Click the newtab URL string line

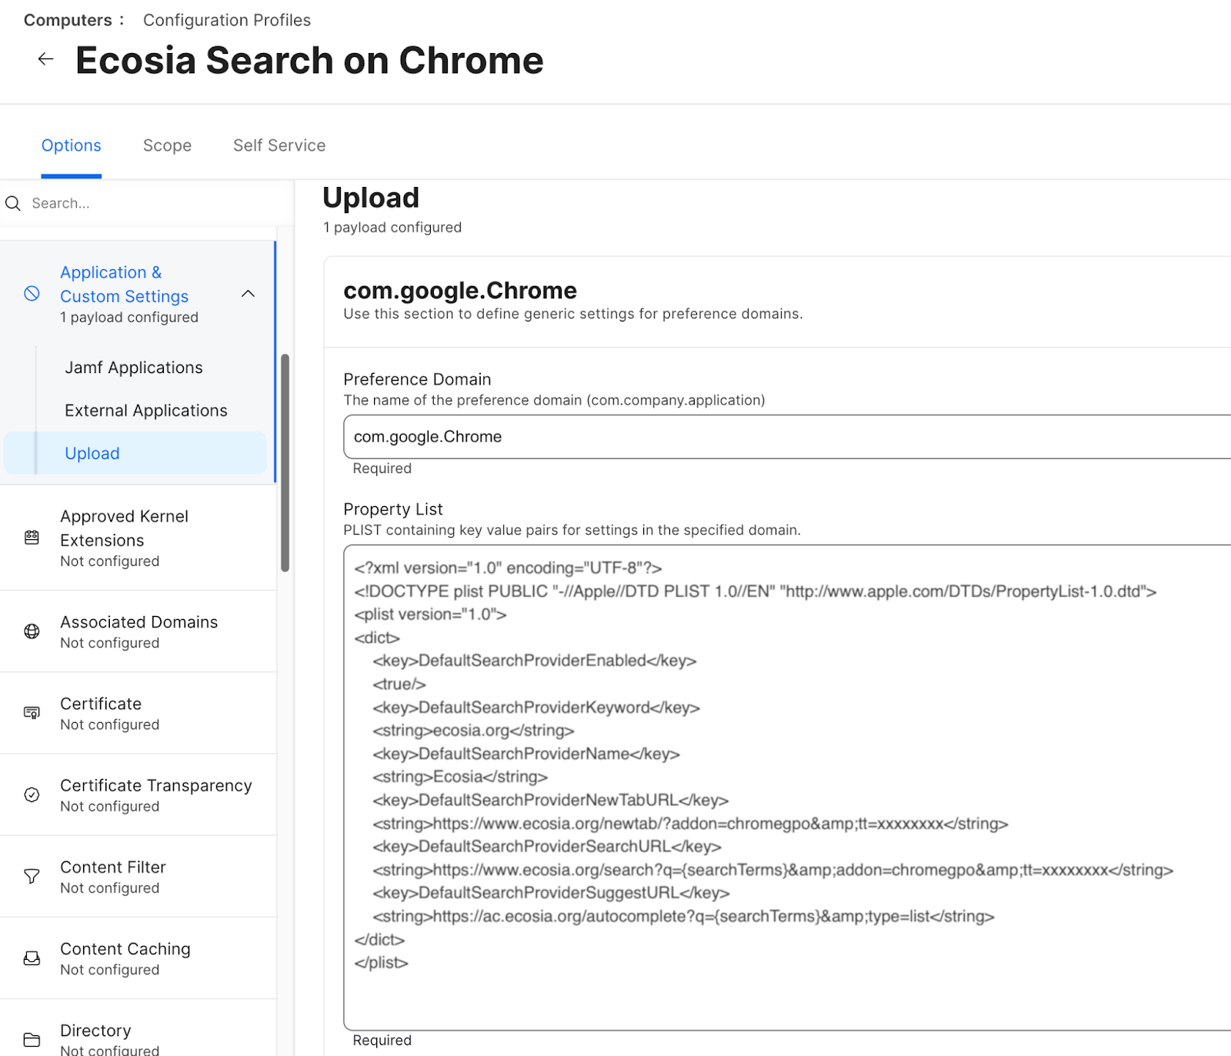coord(691,823)
